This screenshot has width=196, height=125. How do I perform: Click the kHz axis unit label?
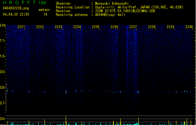3,25
